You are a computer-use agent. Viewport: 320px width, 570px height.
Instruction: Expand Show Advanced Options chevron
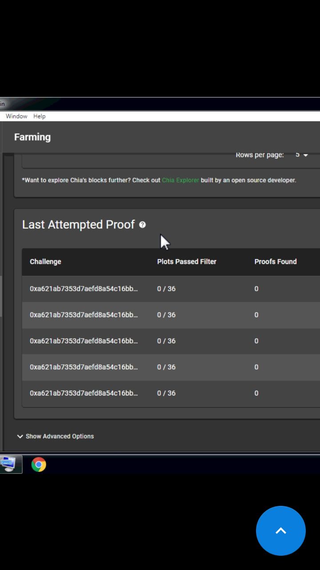(x=20, y=436)
